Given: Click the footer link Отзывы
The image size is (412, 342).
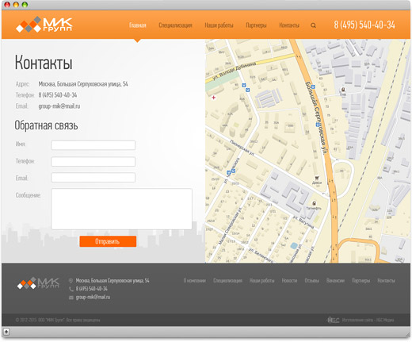Looking at the screenshot, I should point(311,280).
